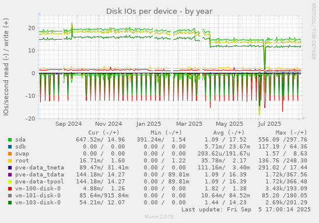Click vm-100-disk-0 max '3.43k/193.09'
This screenshot has height=223, width=319.
(286, 189)
